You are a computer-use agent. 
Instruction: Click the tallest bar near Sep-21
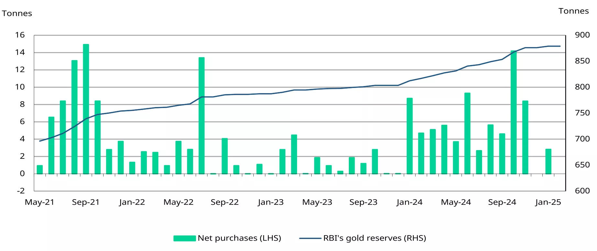[86, 109]
